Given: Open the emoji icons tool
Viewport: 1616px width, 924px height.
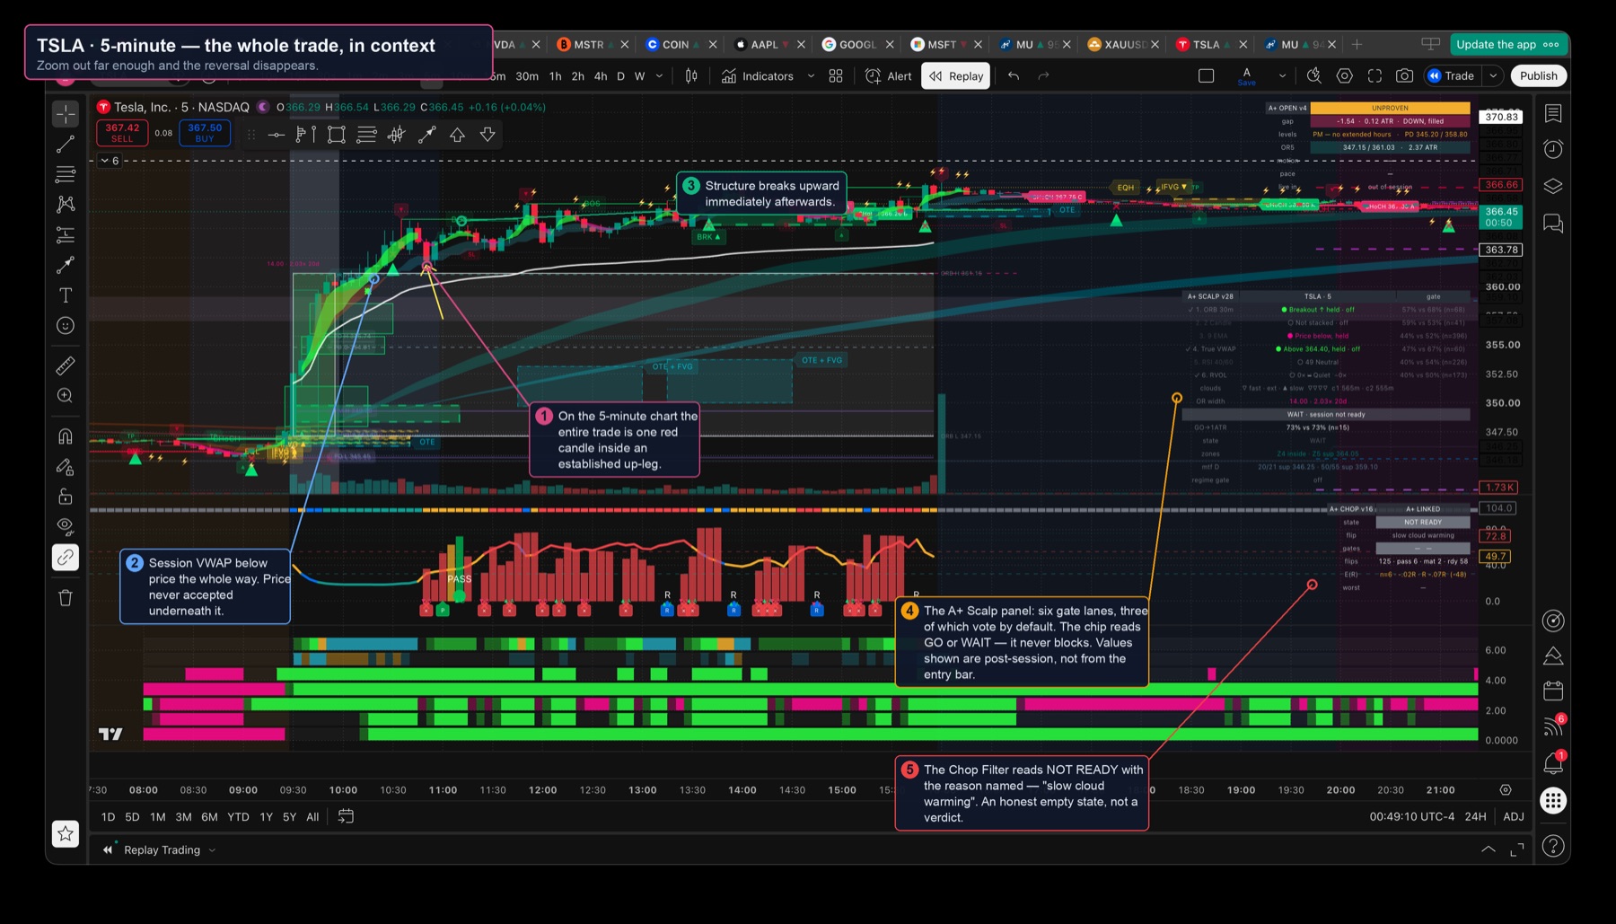Looking at the screenshot, I should [66, 326].
